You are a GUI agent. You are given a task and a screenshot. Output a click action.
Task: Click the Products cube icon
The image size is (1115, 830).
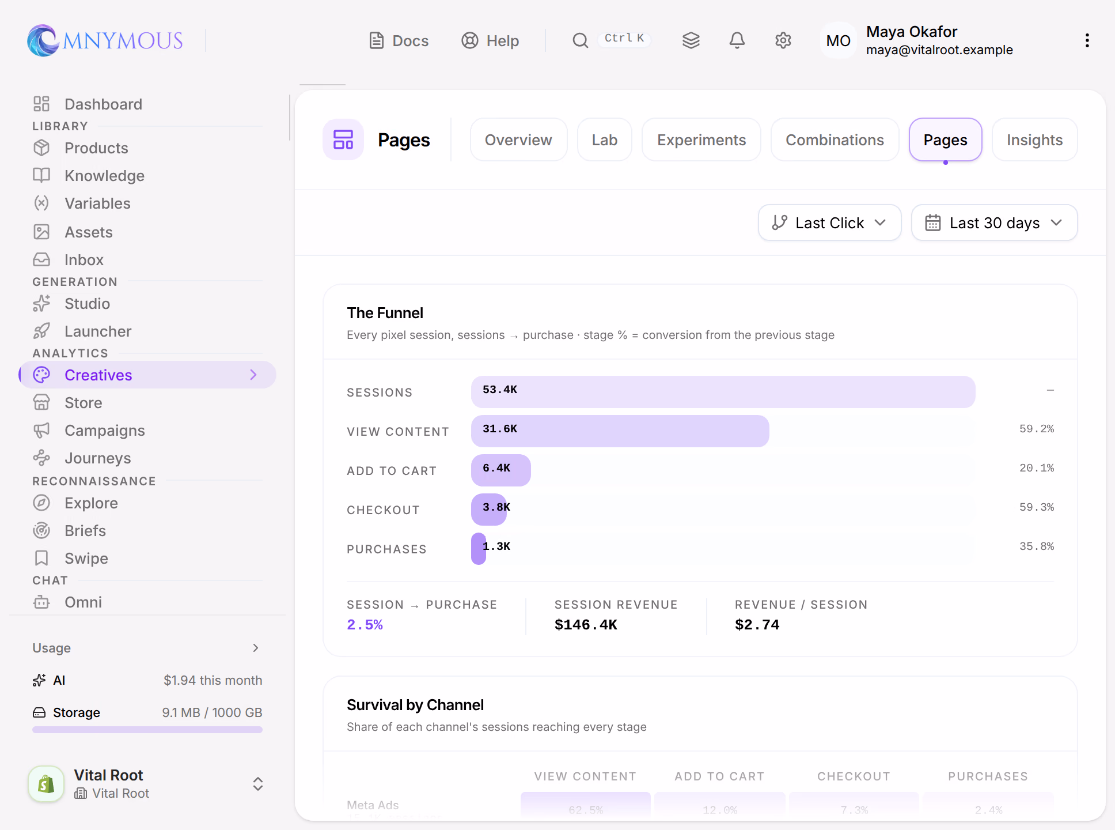[41, 148]
